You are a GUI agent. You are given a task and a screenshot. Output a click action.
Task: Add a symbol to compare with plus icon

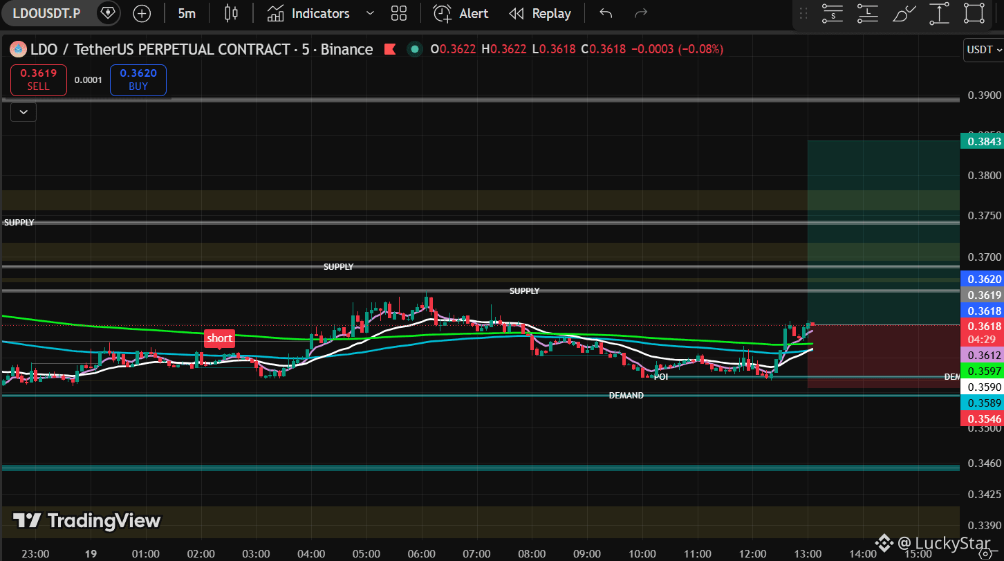point(142,13)
